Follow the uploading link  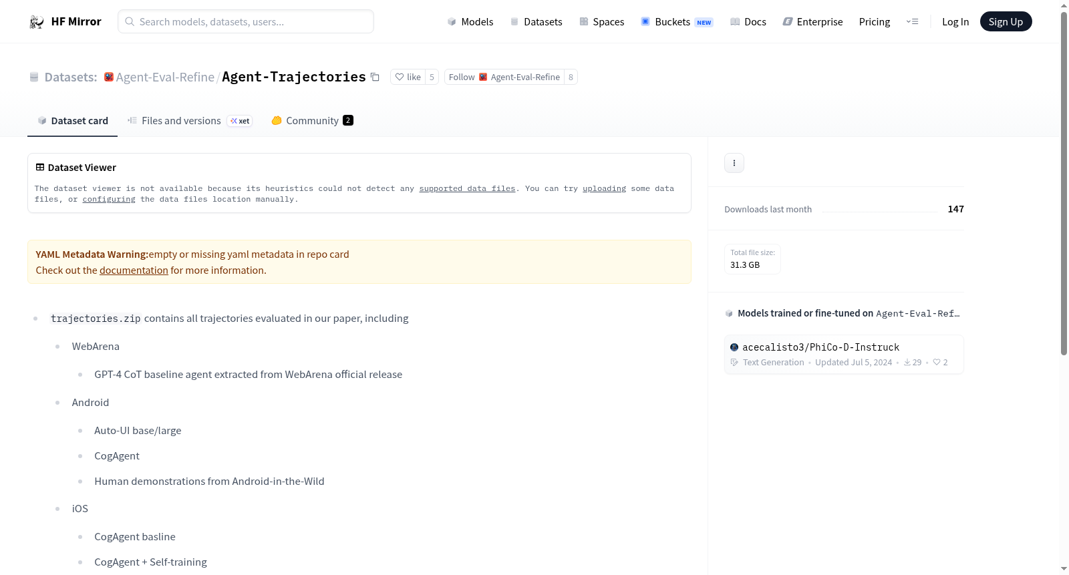605,189
